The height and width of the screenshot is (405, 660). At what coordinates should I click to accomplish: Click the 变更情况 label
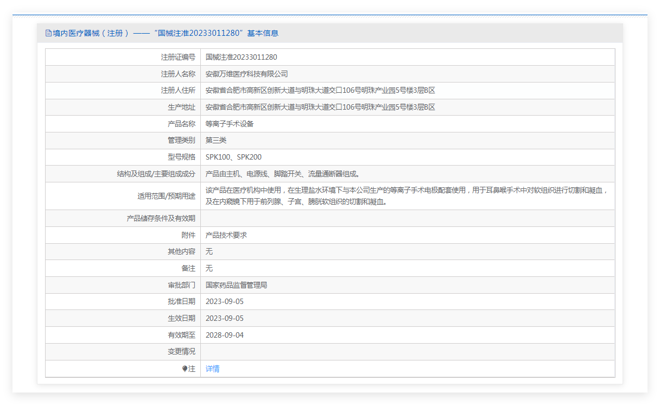[181, 351]
